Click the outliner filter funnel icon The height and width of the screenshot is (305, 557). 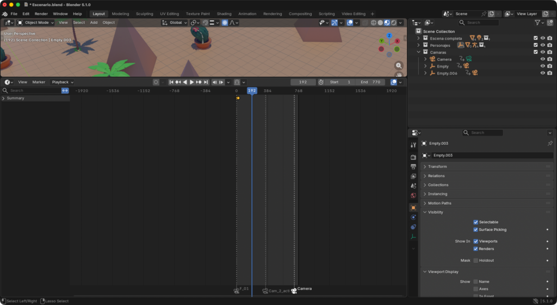point(537,22)
